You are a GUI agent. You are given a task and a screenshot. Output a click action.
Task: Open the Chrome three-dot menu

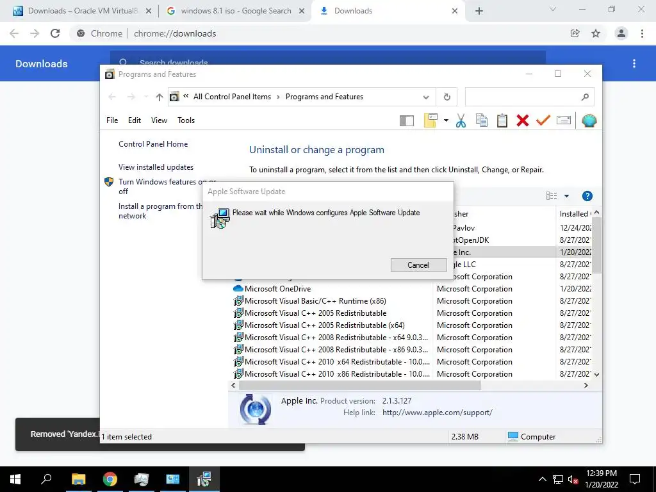642,33
